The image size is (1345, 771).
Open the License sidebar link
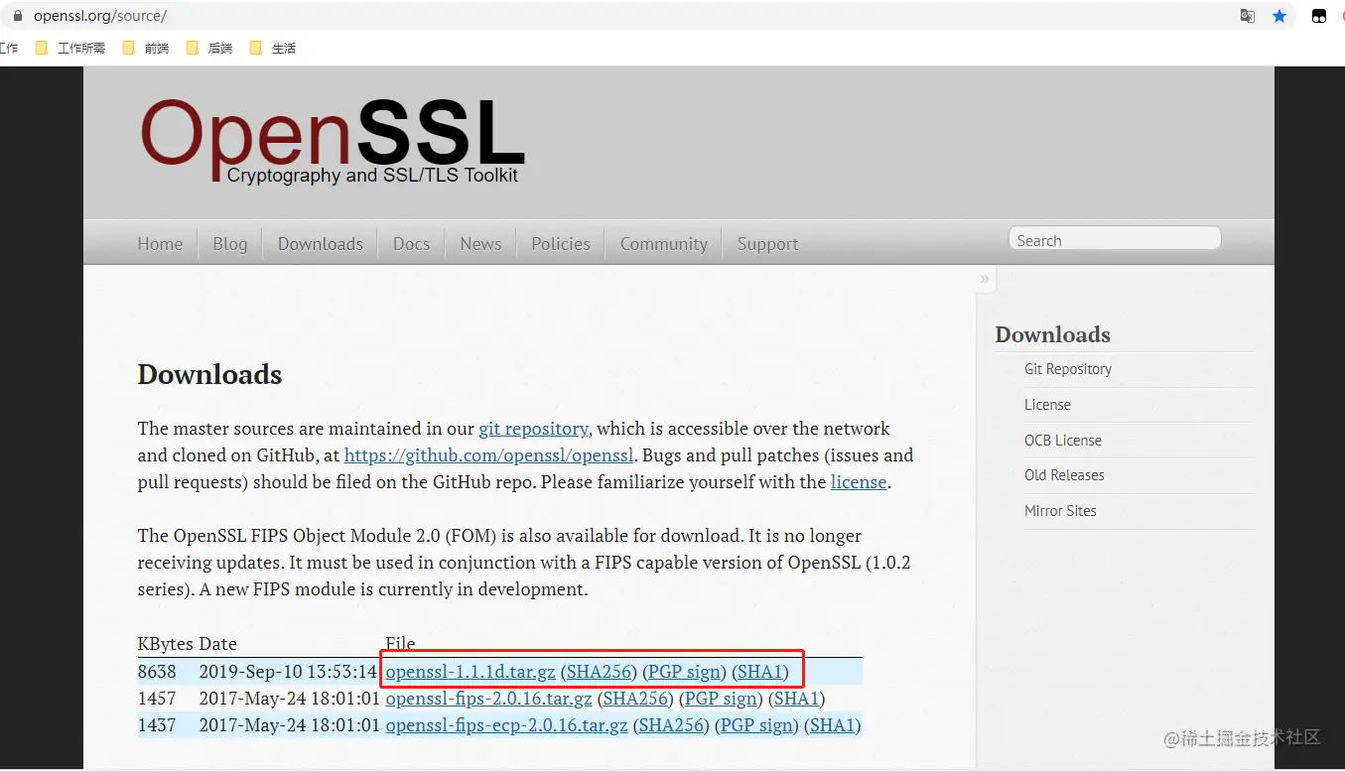coord(1047,404)
